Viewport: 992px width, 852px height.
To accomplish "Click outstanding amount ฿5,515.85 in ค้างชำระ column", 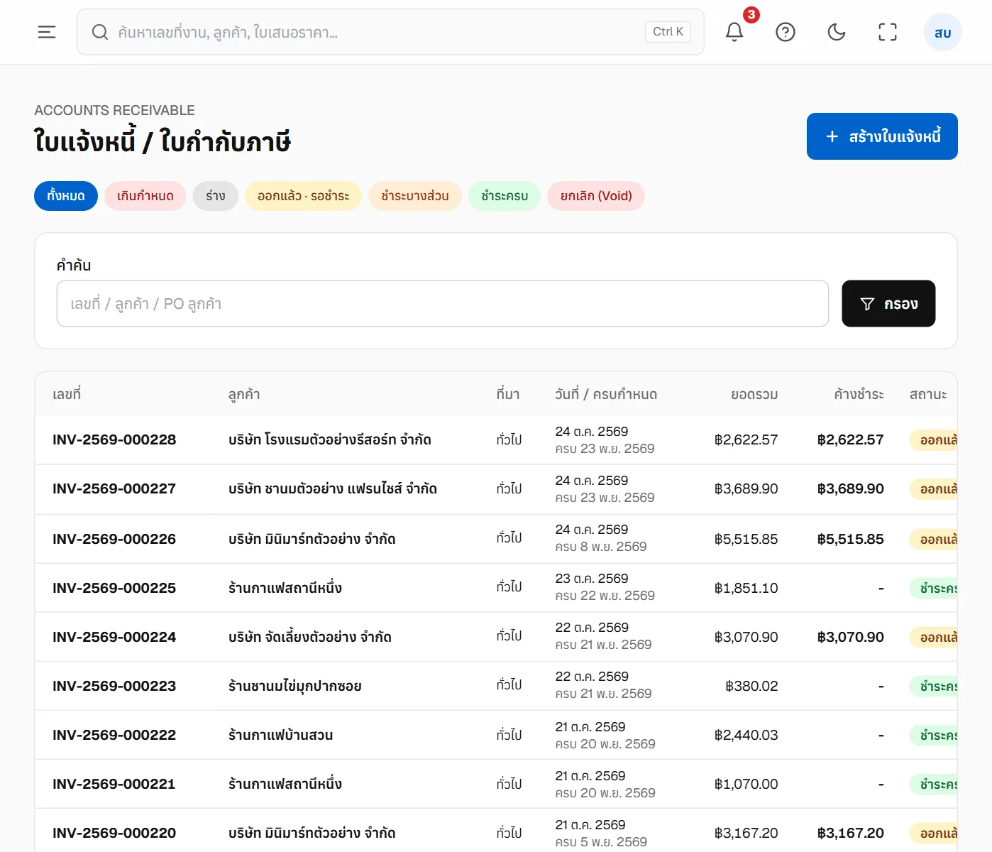I will pos(850,539).
